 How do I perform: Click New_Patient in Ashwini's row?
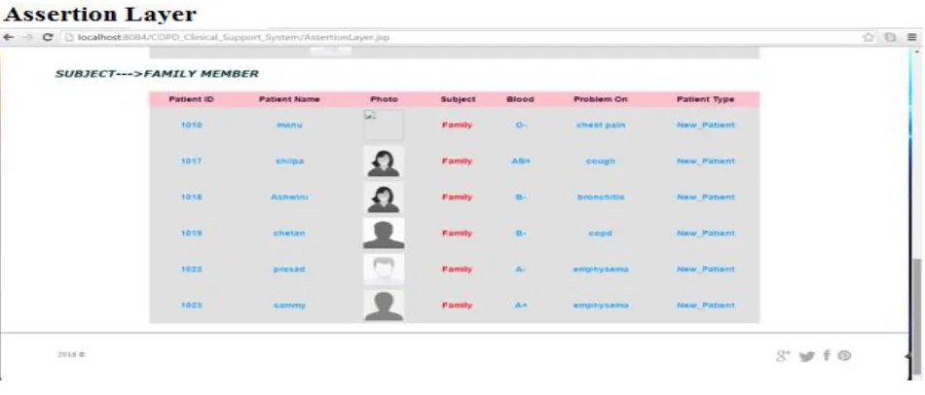706,197
